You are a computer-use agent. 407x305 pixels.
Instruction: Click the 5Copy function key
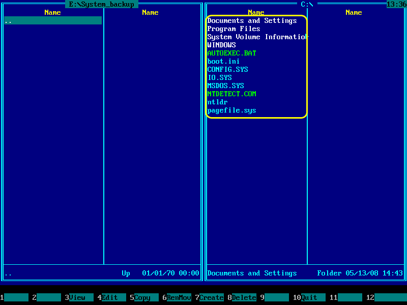[144, 297]
